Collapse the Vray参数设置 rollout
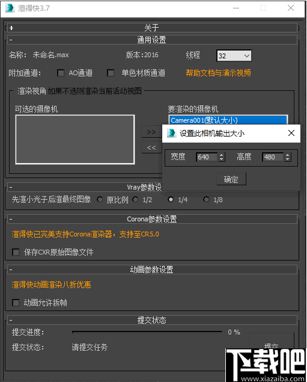The image size is (307, 382). [x=11, y=187]
